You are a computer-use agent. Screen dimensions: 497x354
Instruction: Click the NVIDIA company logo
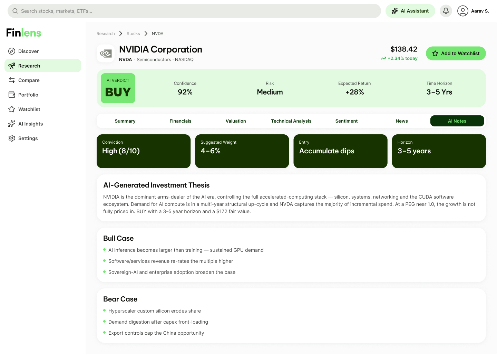point(106,53)
